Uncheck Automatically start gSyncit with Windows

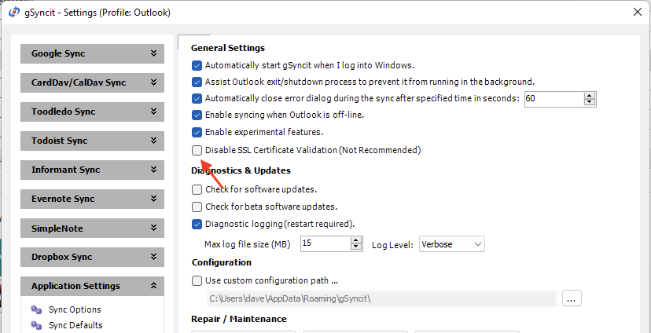click(197, 65)
